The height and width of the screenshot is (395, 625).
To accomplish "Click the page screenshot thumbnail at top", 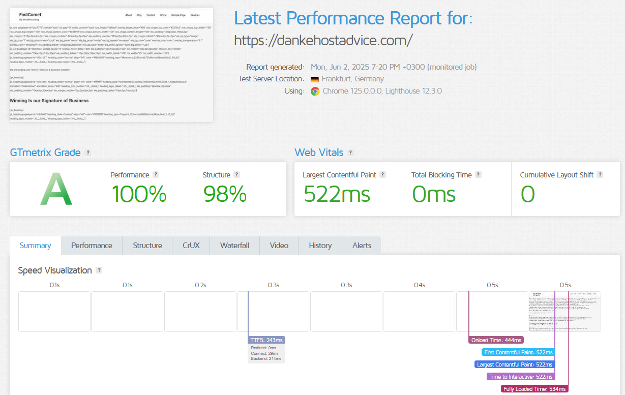I will (x=111, y=65).
